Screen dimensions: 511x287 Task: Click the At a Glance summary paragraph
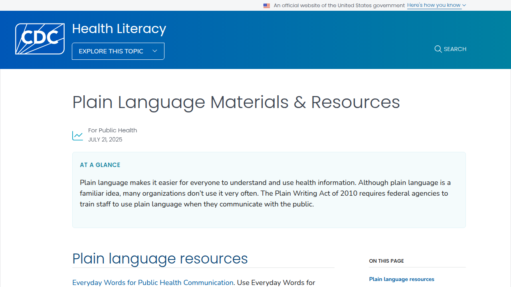265,193
